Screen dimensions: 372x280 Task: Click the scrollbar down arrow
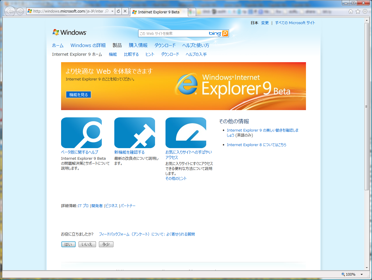367,268
